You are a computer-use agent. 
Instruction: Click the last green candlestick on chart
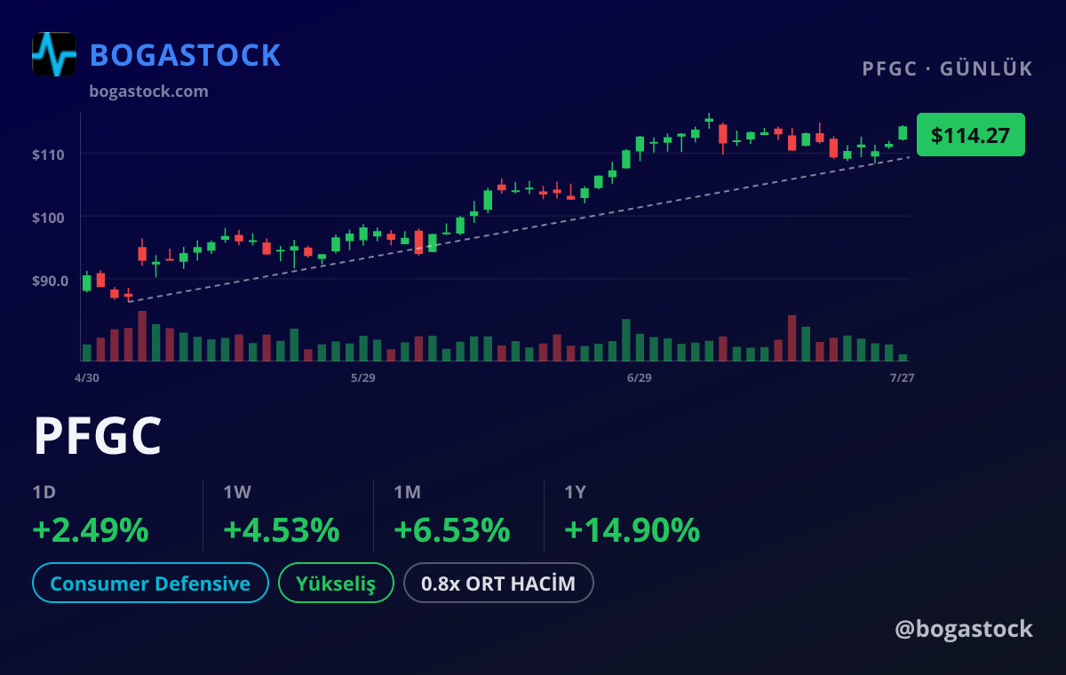(x=903, y=132)
